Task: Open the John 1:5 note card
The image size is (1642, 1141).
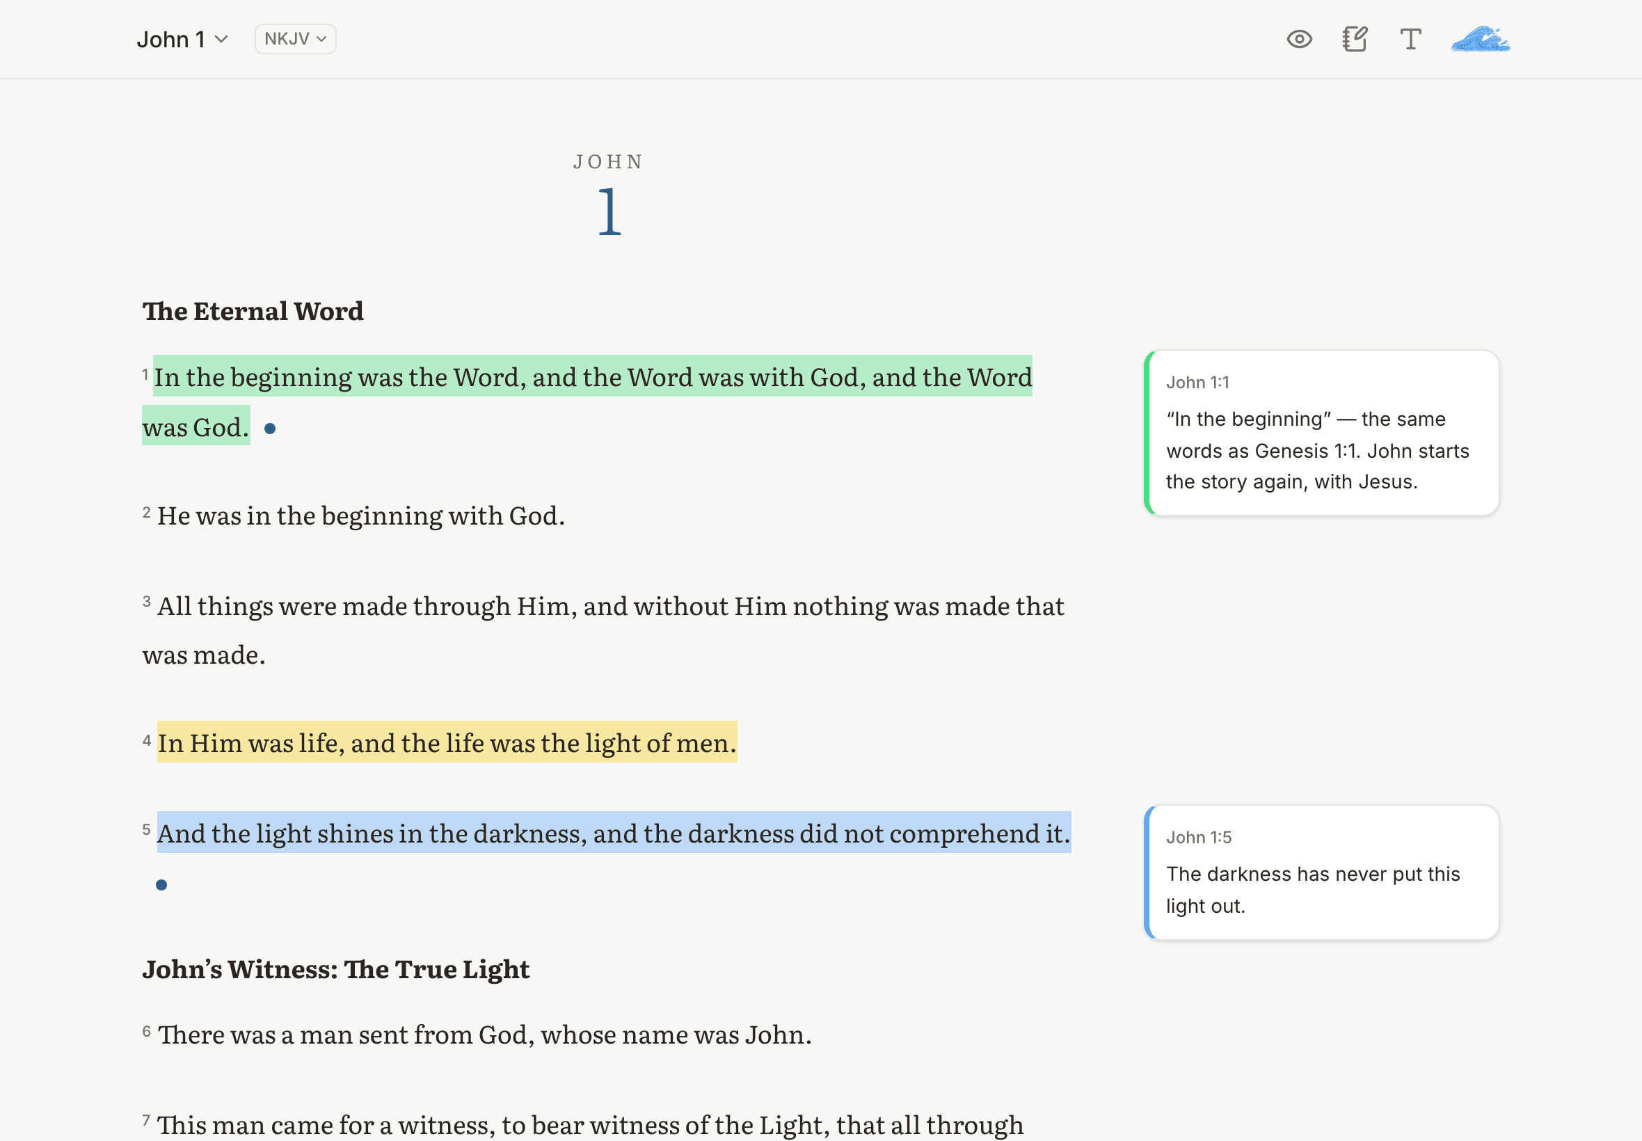Action: coord(1321,872)
